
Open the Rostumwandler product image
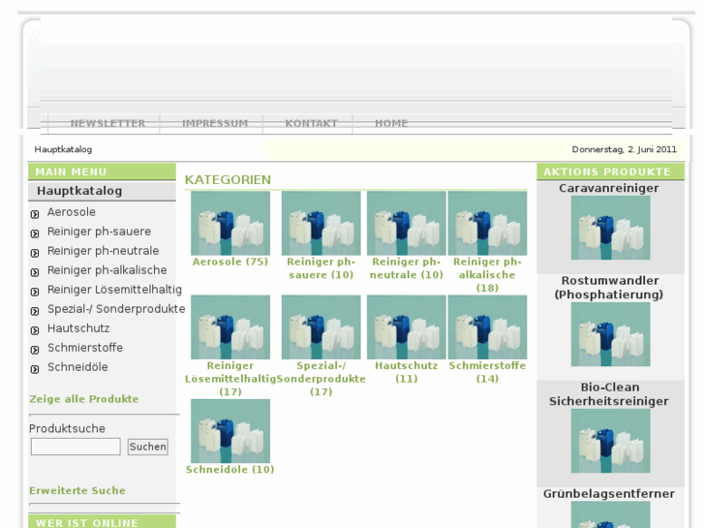point(610,334)
